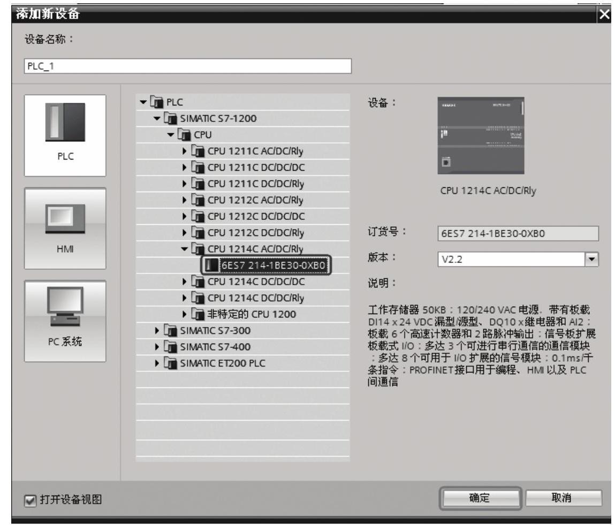Collapse the root PLC tree node

(x=143, y=102)
